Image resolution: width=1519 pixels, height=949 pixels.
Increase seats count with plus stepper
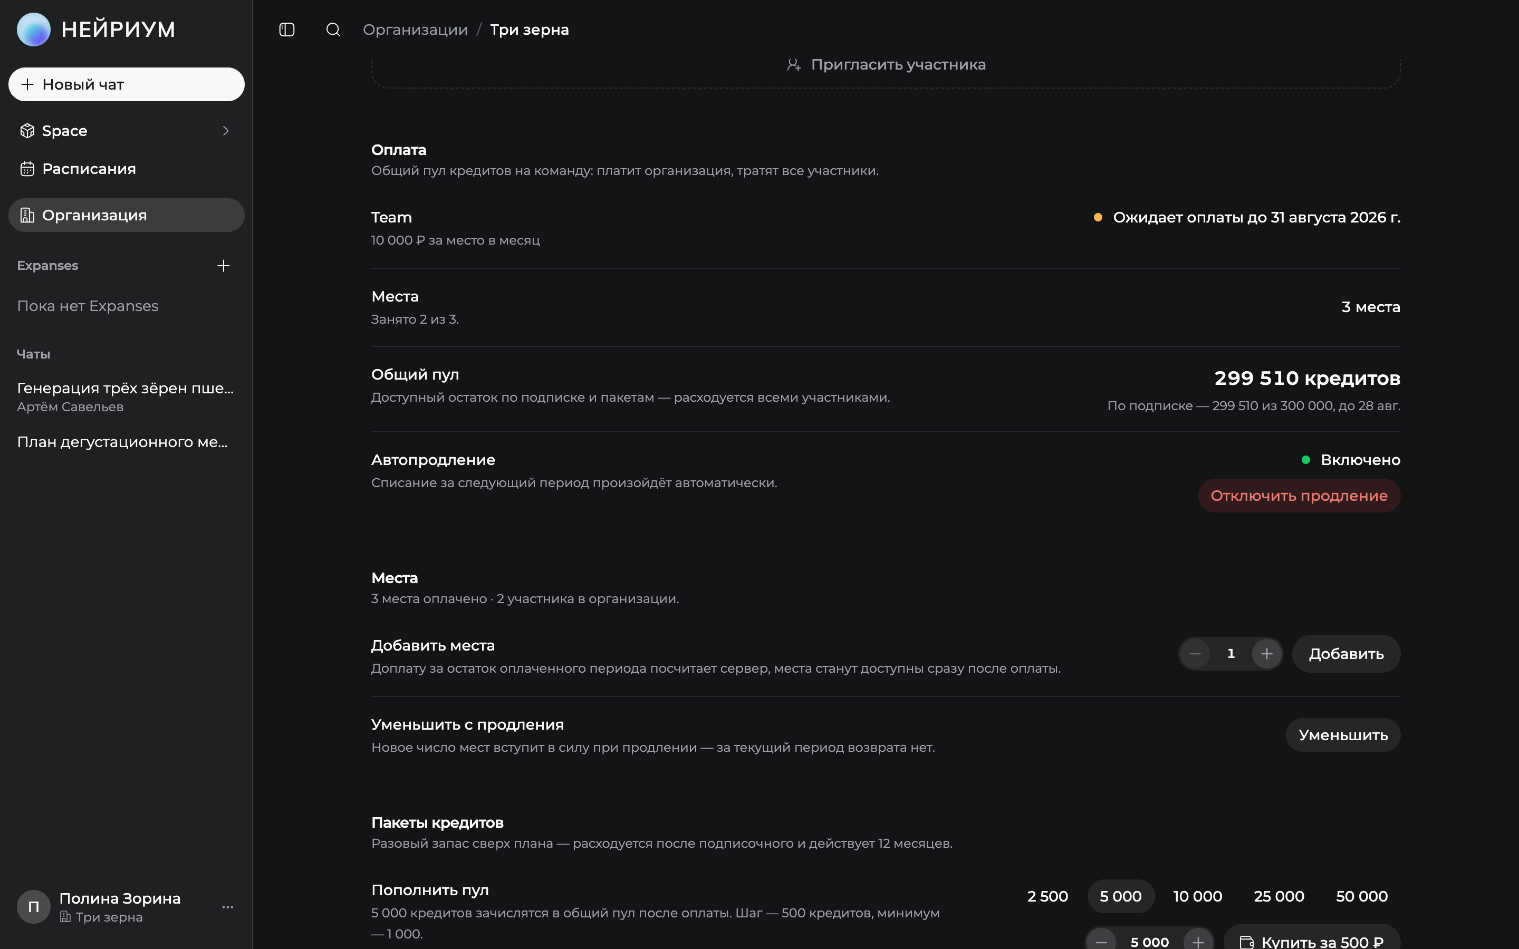1267,653
